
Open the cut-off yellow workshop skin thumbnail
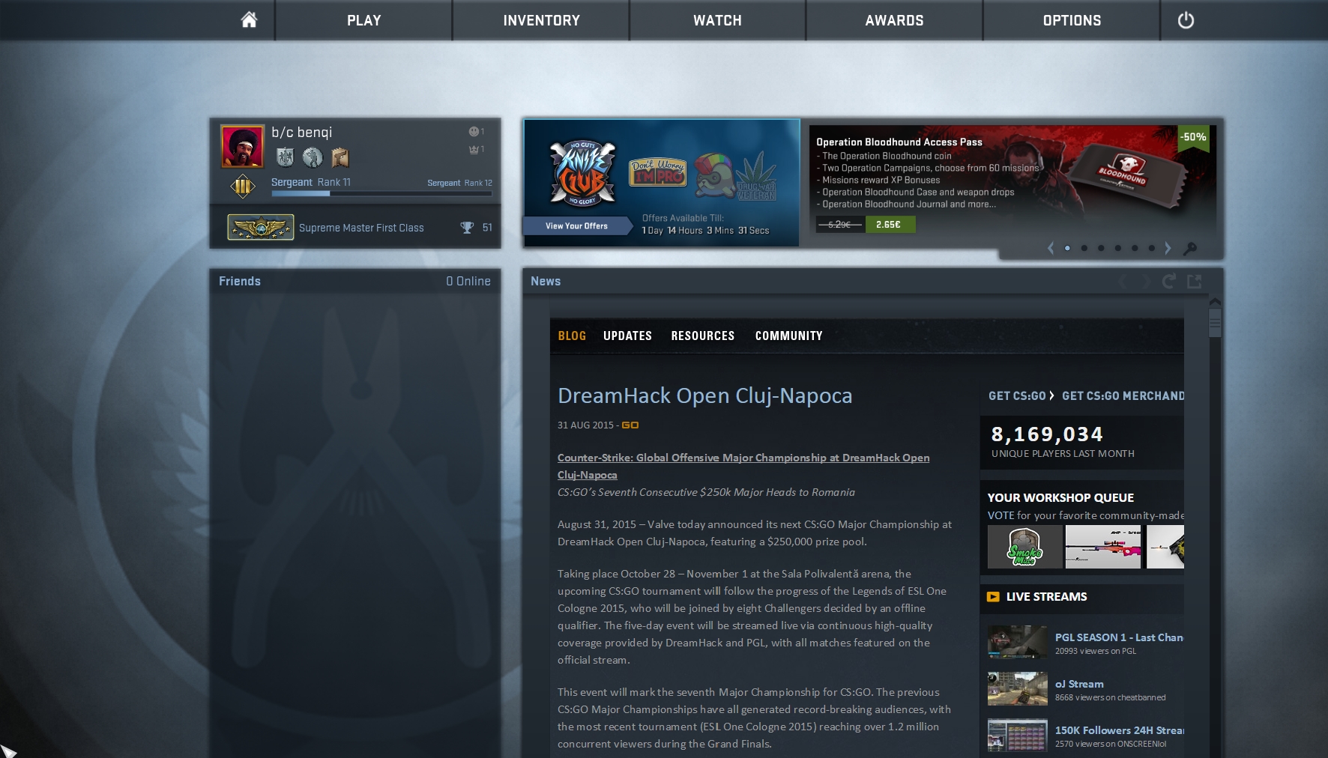click(1165, 547)
